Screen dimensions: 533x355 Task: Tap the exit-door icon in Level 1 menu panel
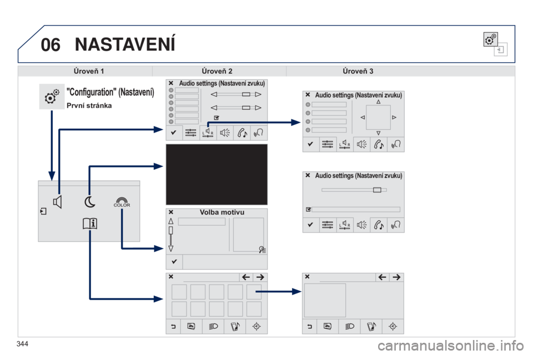[x=43, y=211]
